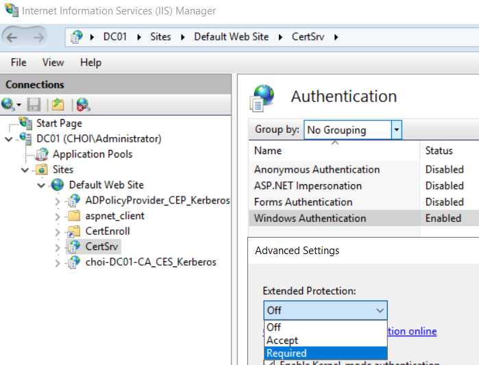This screenshot has width=479, height=365.
Task: Choose Accept in Extended Protection list
Action: pos(326,340)
